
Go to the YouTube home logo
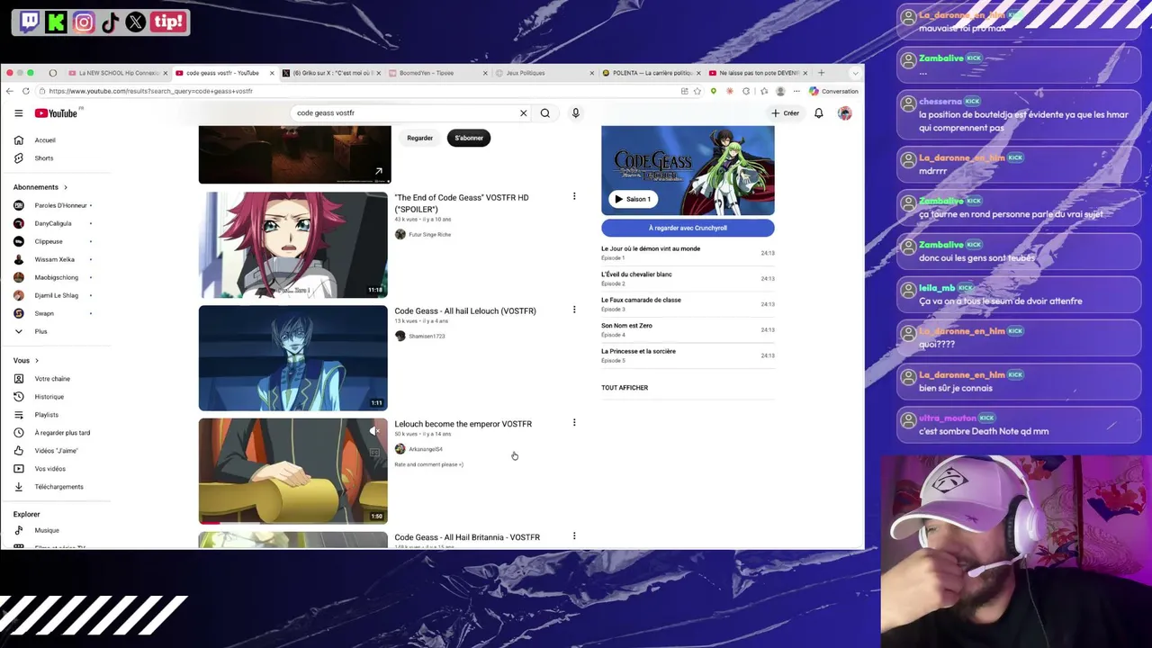tap(57, 113)
